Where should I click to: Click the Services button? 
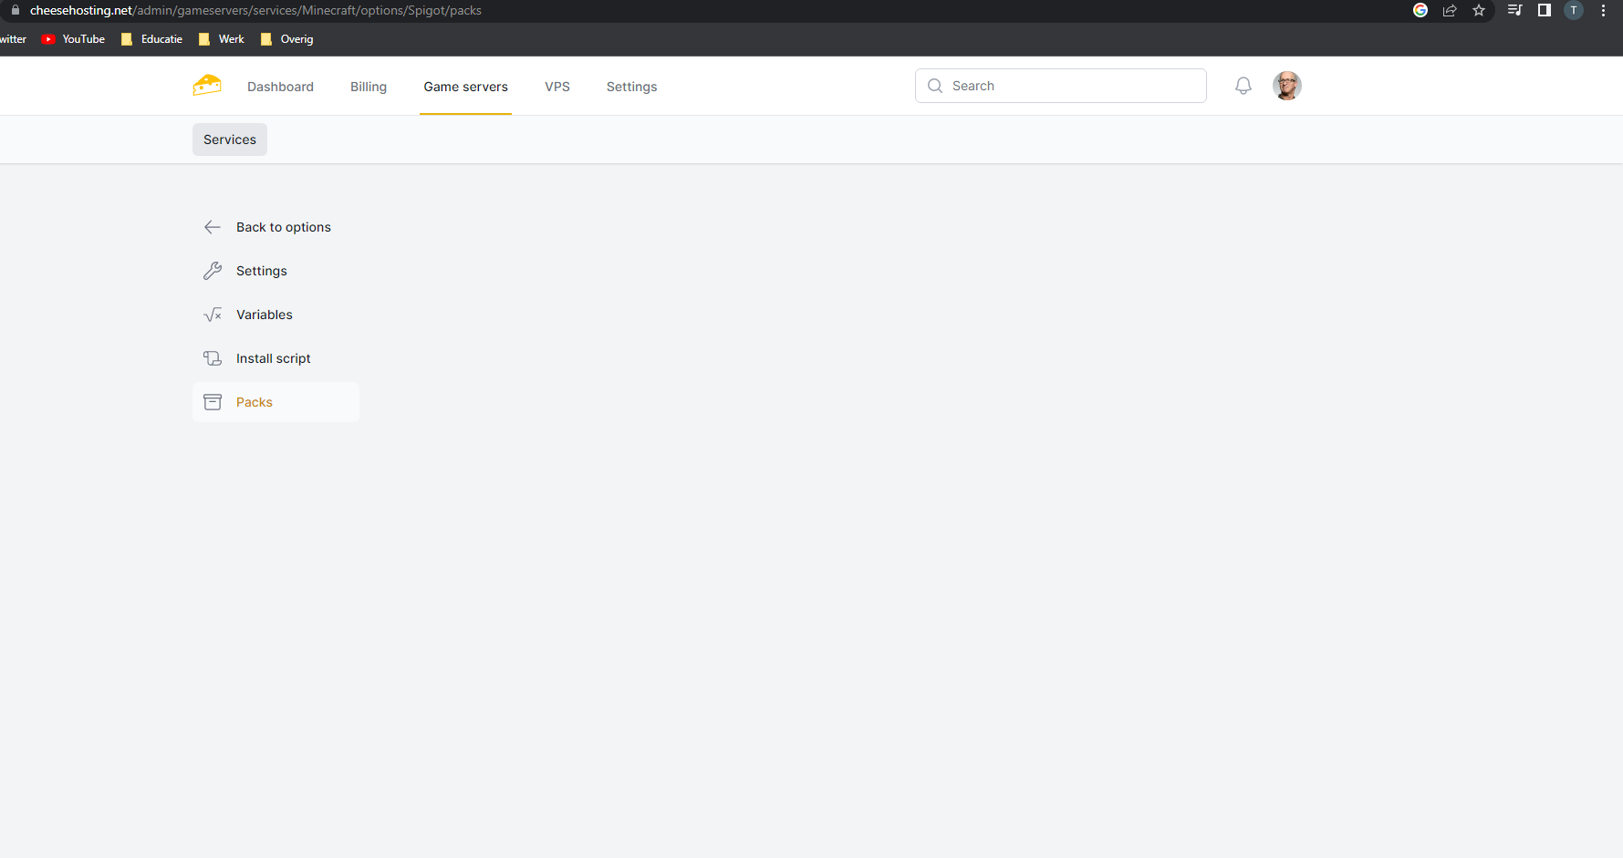[230, 140]
